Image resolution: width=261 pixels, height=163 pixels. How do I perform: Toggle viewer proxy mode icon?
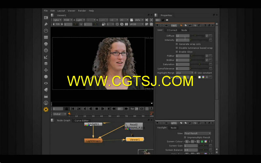coord(103,24)
